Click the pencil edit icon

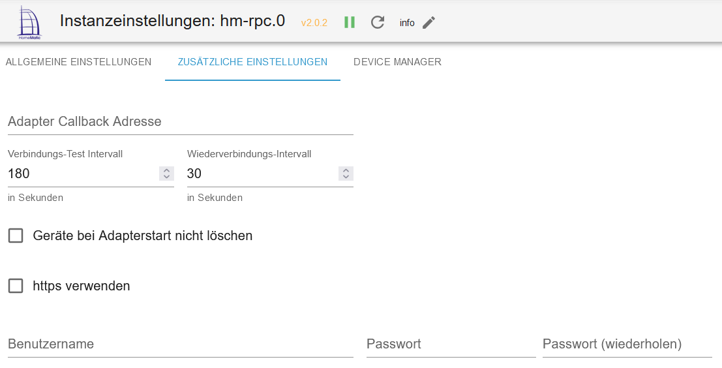point(429,22)
